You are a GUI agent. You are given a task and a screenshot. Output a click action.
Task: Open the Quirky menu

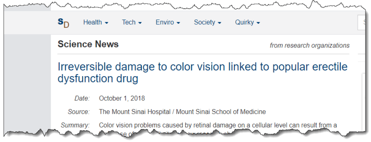247,22
